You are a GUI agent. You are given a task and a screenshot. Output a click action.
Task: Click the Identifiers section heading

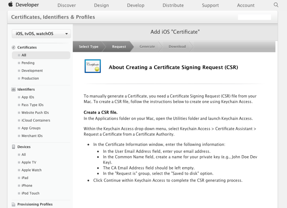(x=26, y=90)
